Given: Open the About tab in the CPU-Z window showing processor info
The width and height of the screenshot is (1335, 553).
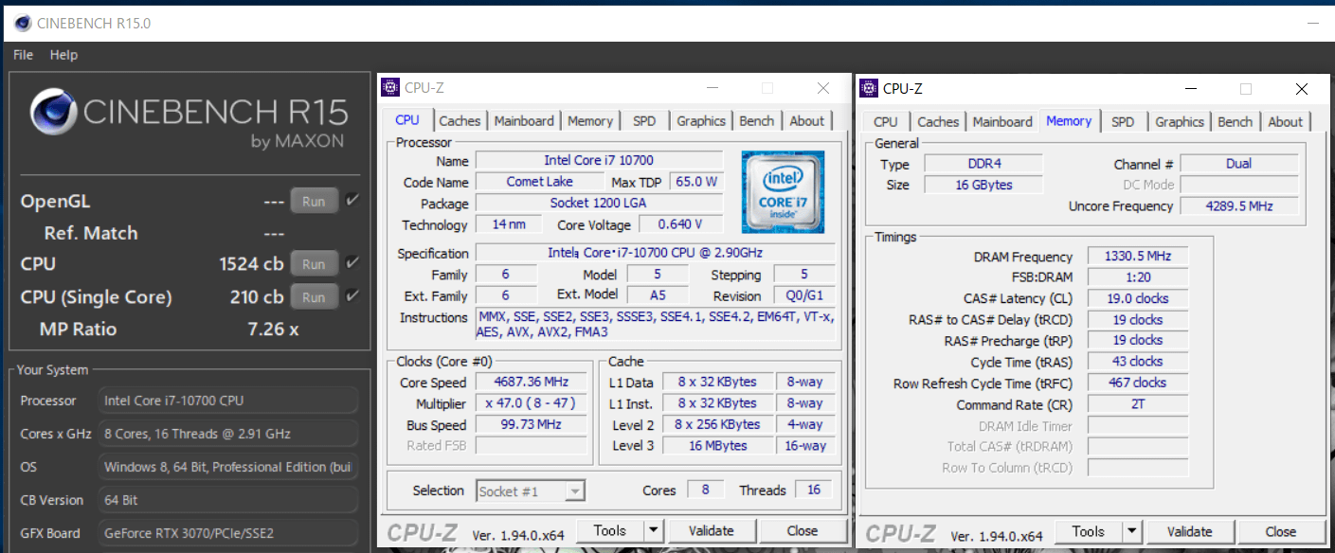Looking at the screenshot, I should click(x=807, y=121).
